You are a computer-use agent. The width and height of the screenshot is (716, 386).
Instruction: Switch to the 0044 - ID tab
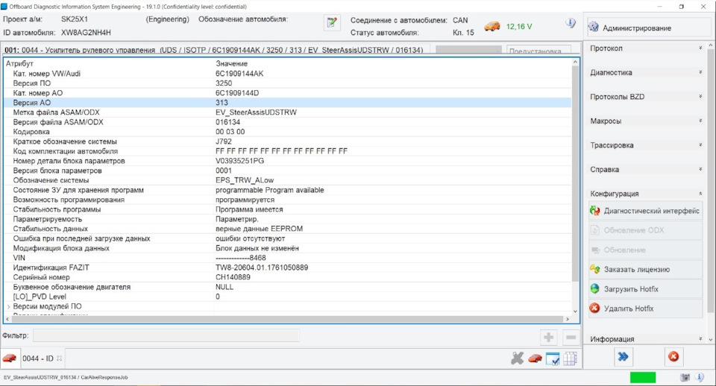pyautogui.click(x=38, y=358)
